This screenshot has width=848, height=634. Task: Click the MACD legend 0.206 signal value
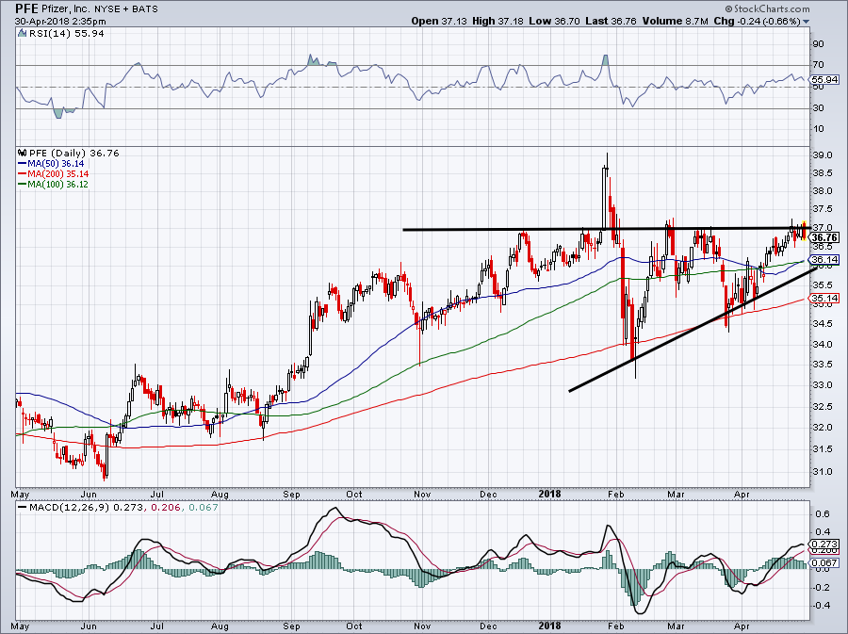click(165, 508)
